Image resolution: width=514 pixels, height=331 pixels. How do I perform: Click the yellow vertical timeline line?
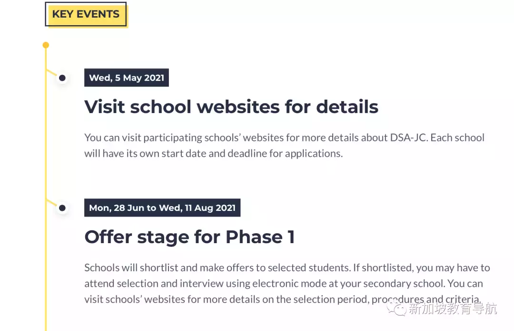point(46,142)
